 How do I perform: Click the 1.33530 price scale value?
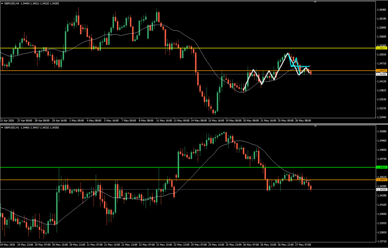pyautogui.click(x=381, y=99)
